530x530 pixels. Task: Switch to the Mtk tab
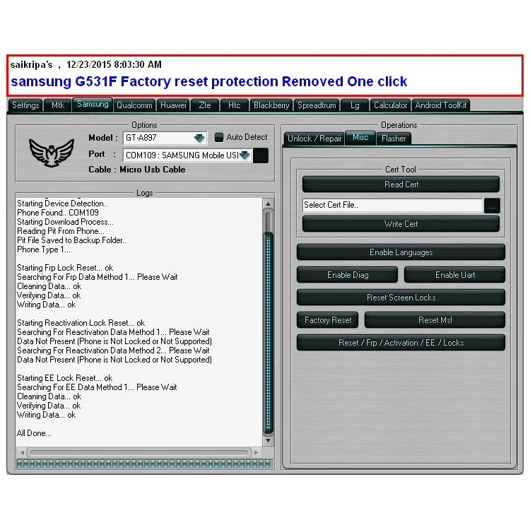click(58, 105)
